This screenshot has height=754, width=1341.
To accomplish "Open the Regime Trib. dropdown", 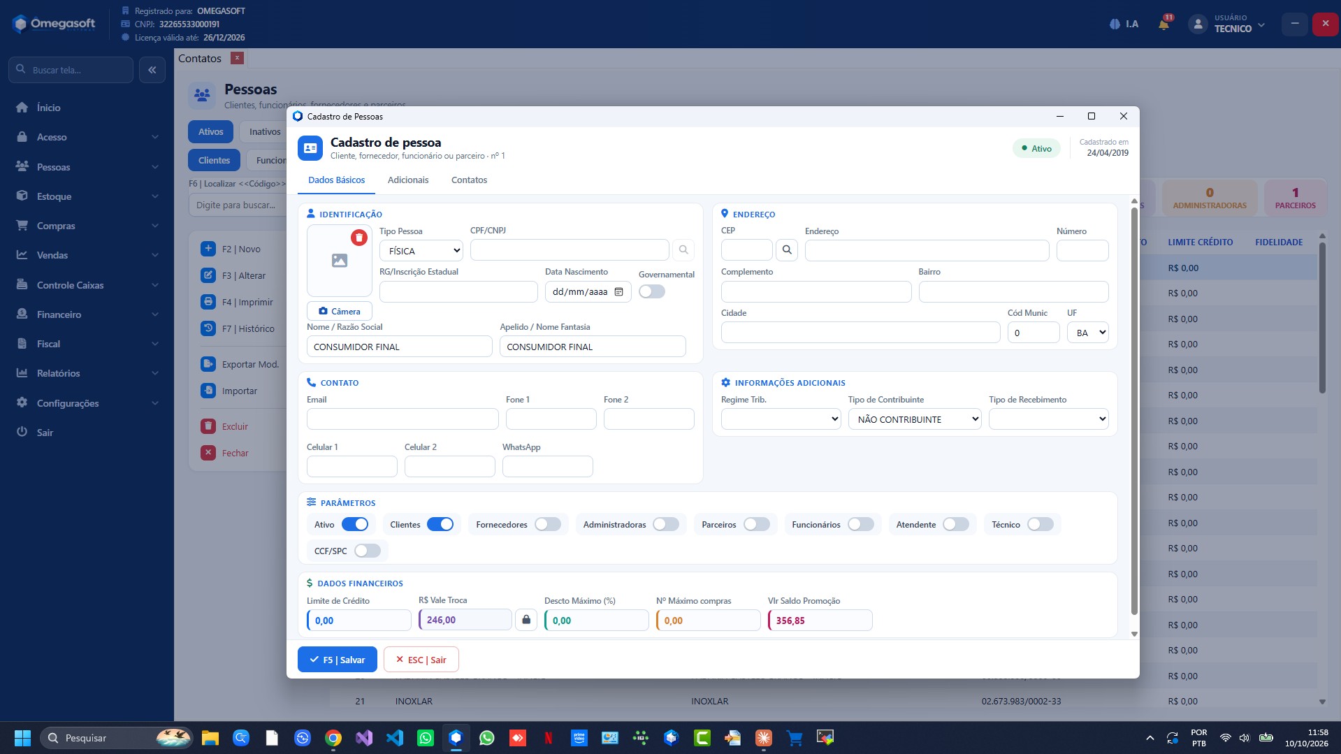I will [x=781, y=419].
